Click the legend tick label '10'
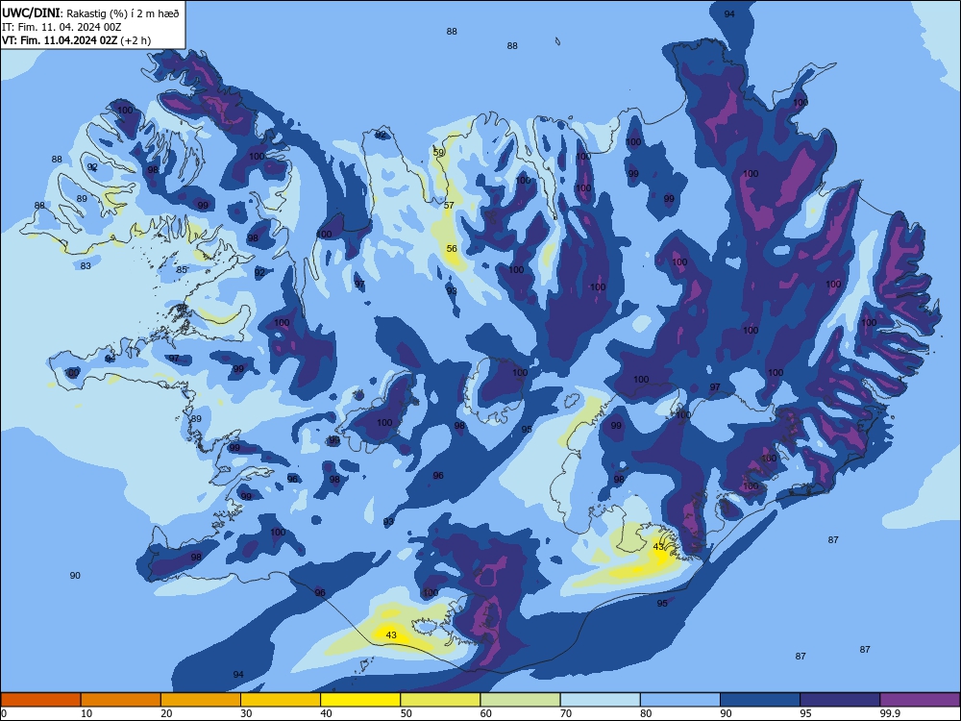 tap(86, 713)
